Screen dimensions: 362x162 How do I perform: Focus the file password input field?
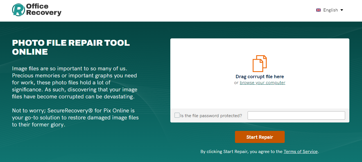[296, 115]
